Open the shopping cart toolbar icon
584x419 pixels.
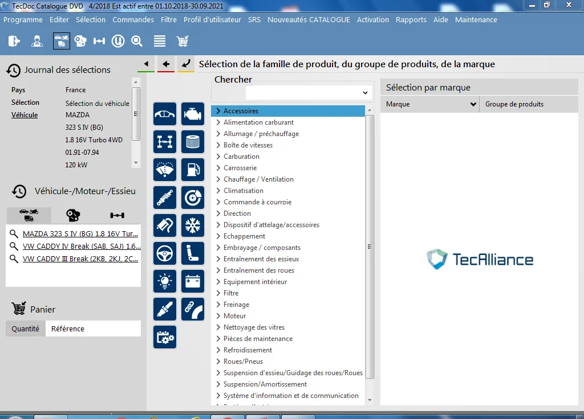click(182, 41)
